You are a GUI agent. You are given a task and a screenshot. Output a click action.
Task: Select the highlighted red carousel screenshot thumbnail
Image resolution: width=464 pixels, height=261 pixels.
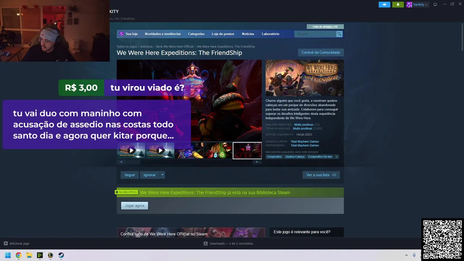click(247, 150)
